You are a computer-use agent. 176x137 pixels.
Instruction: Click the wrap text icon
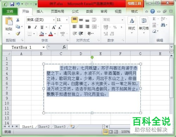pos(94,20)
